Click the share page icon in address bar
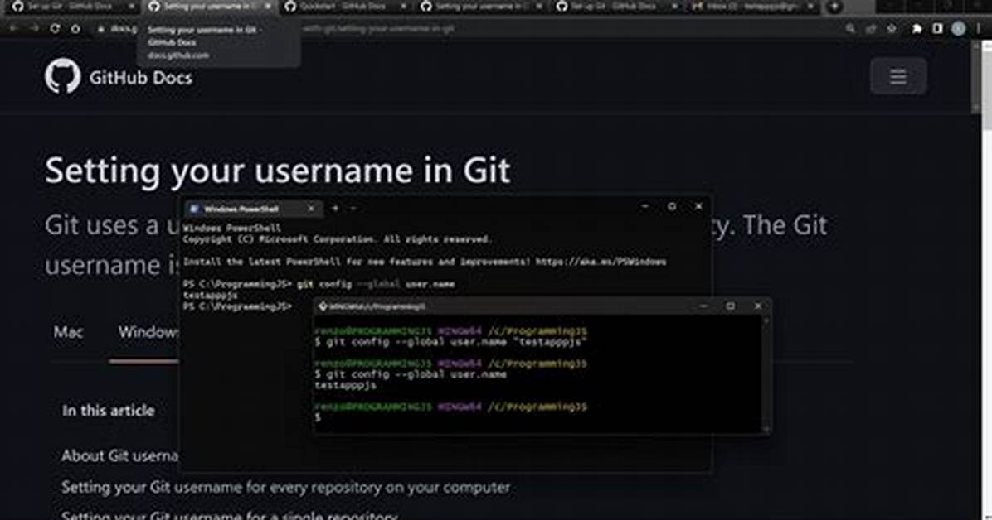 tap(871, 28)
